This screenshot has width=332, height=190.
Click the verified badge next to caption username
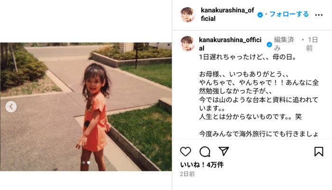click(x=269, y=45)
